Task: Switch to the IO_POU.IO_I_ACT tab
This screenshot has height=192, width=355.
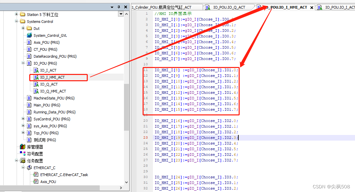Action: click(336, 7)
